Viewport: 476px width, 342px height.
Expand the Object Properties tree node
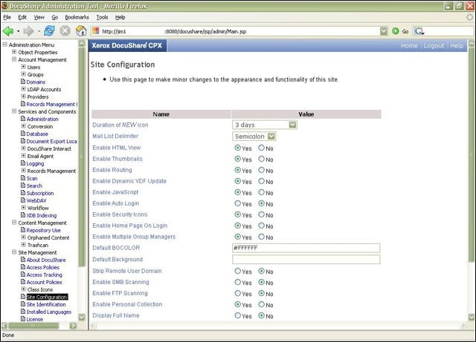[x=14, y=52]
